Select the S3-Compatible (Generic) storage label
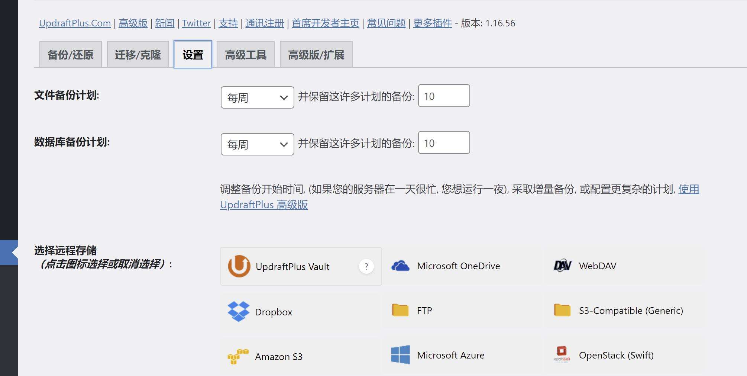This screenshot has width=747, height=376. [631, 311]
